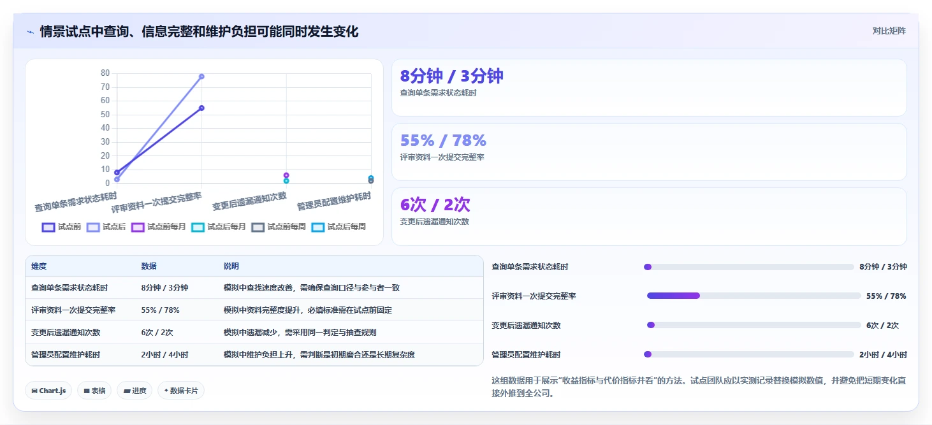932x425 pixels.
Task: Toggle the 试点前每周 legend item
Action: point(279,227)
